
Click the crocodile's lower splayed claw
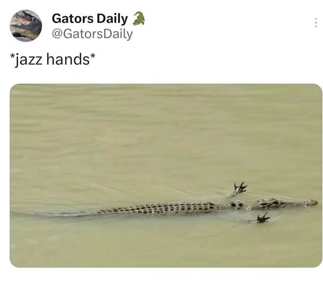coord(263,218)
